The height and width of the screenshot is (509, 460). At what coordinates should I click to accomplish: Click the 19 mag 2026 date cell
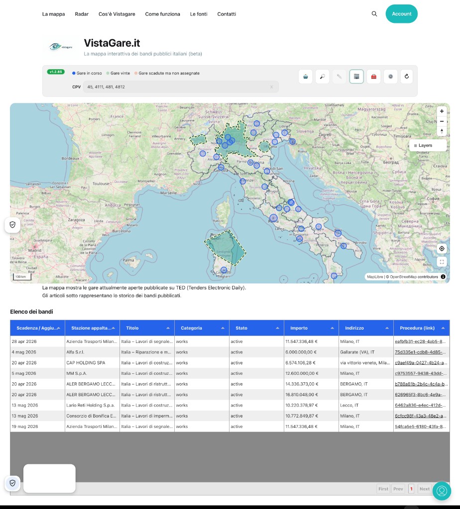click(37, 426)
